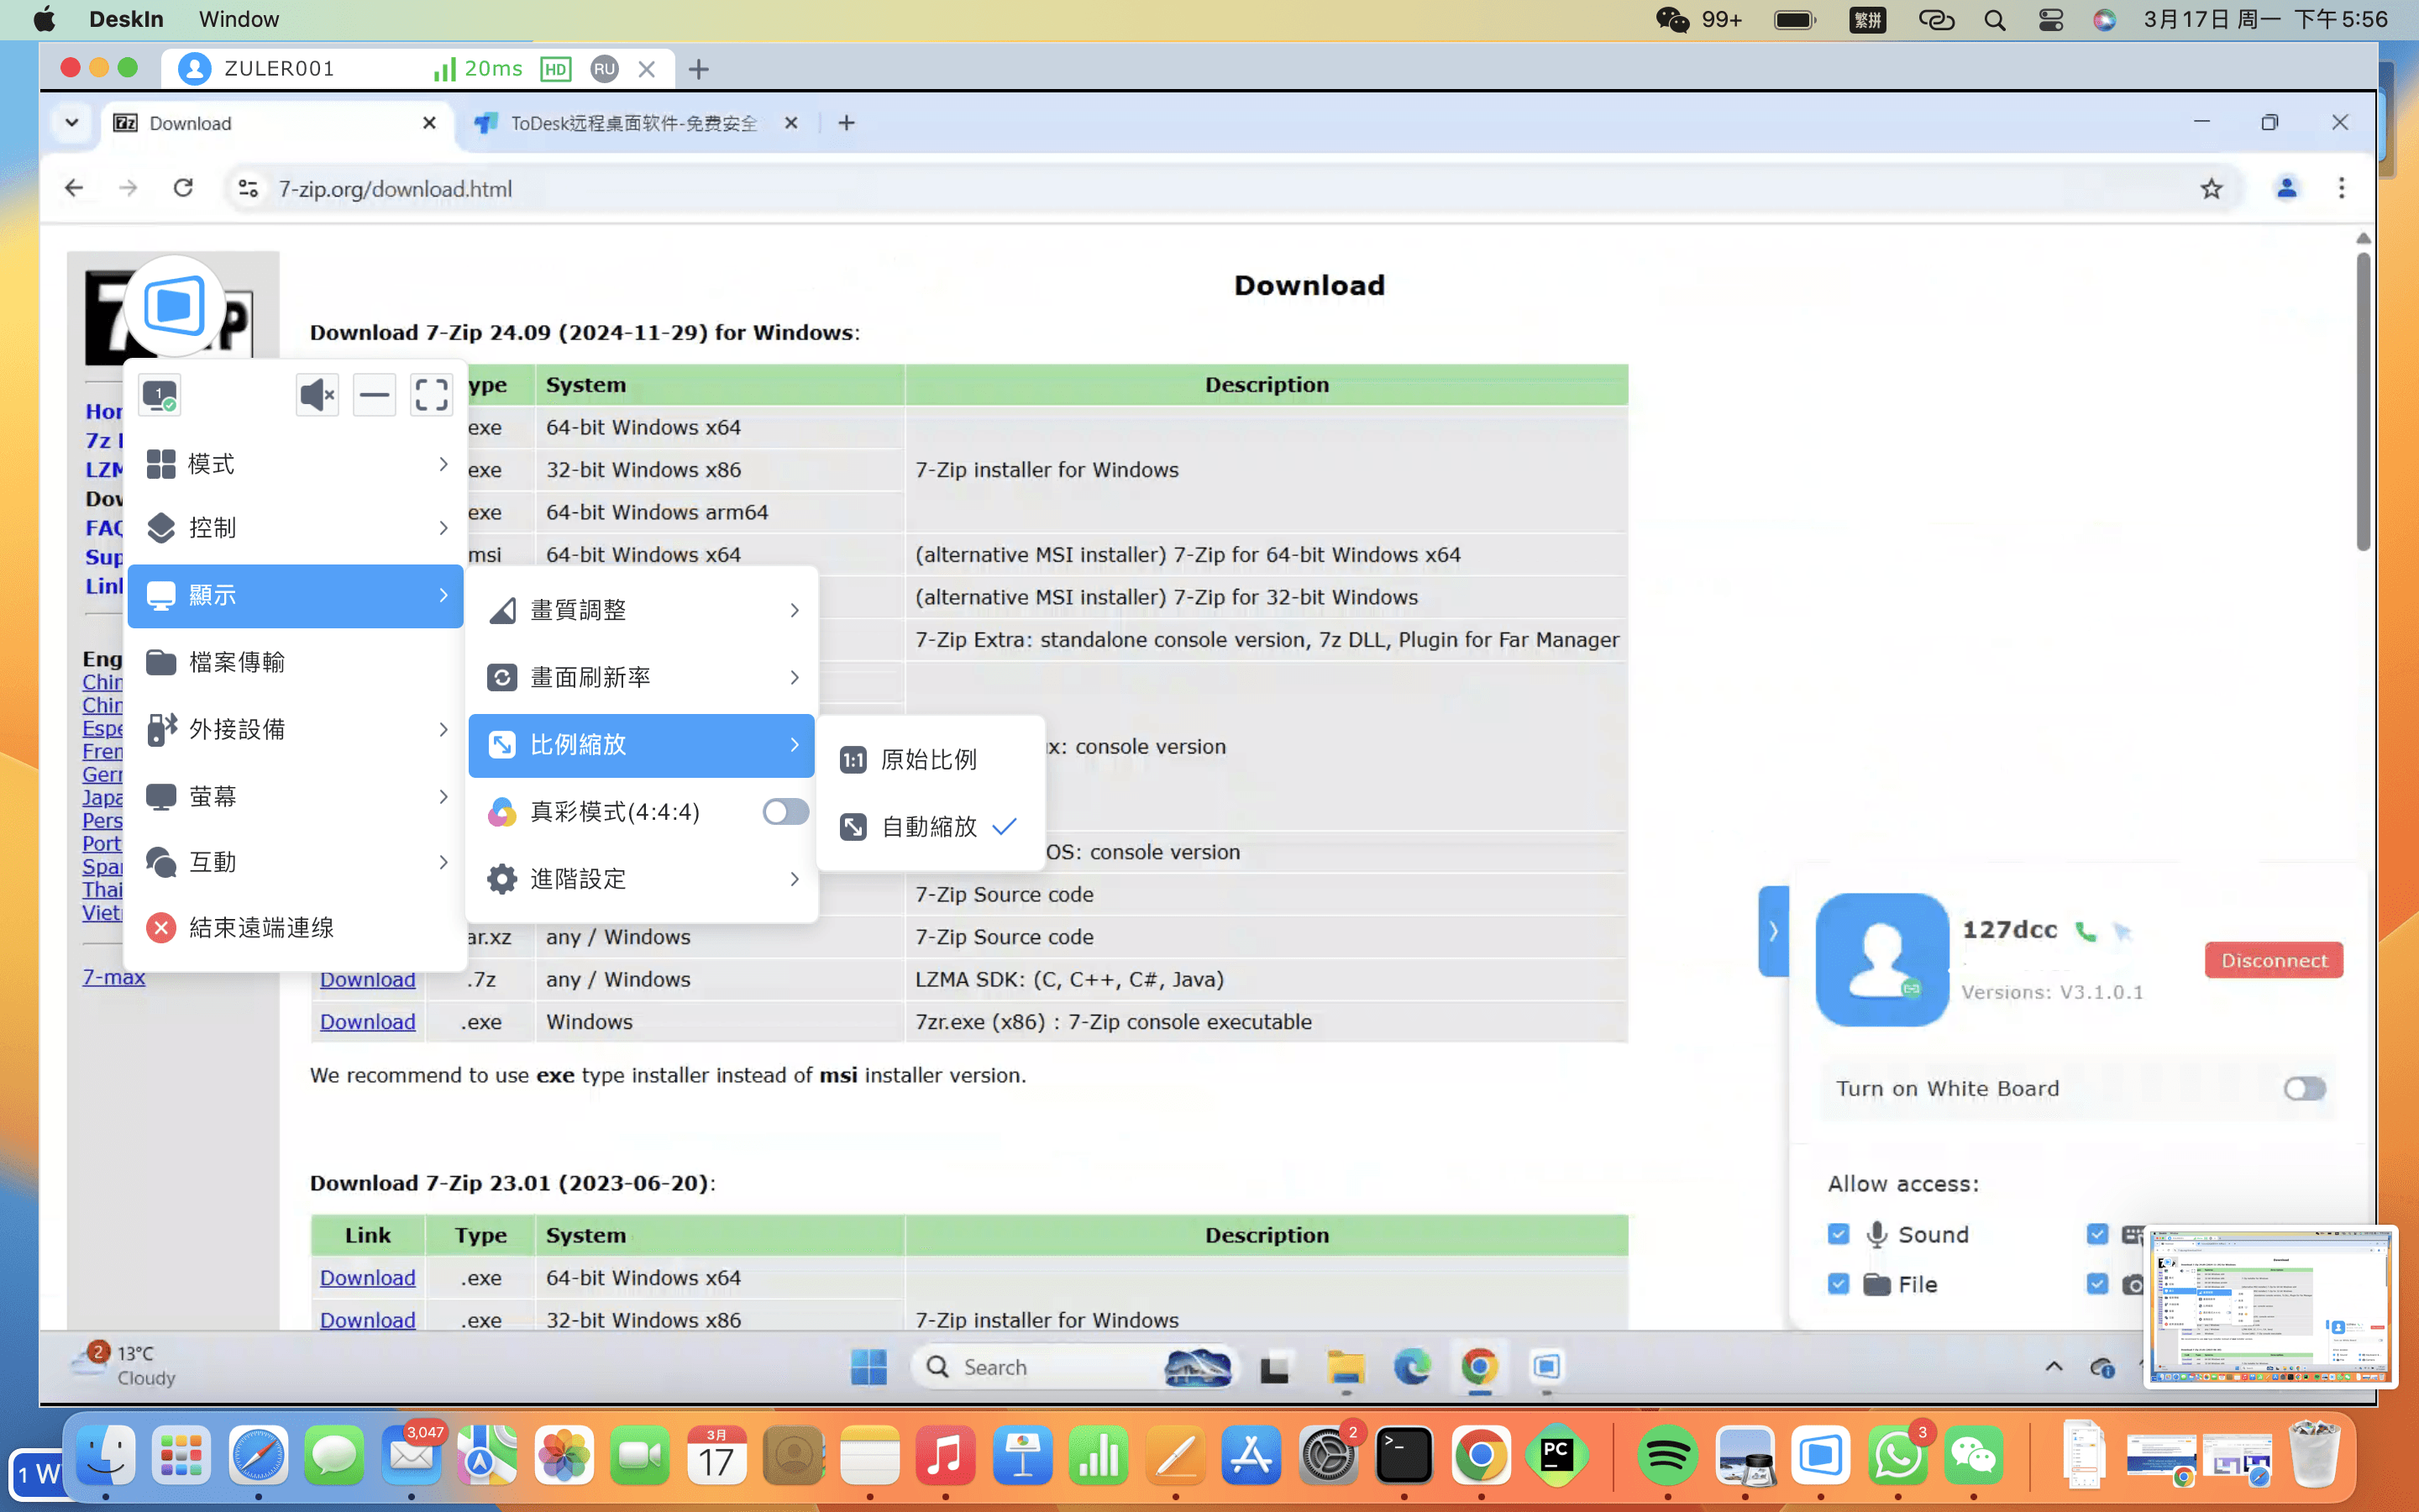Select the monitor 1 display icon

(x=160, y=395)
